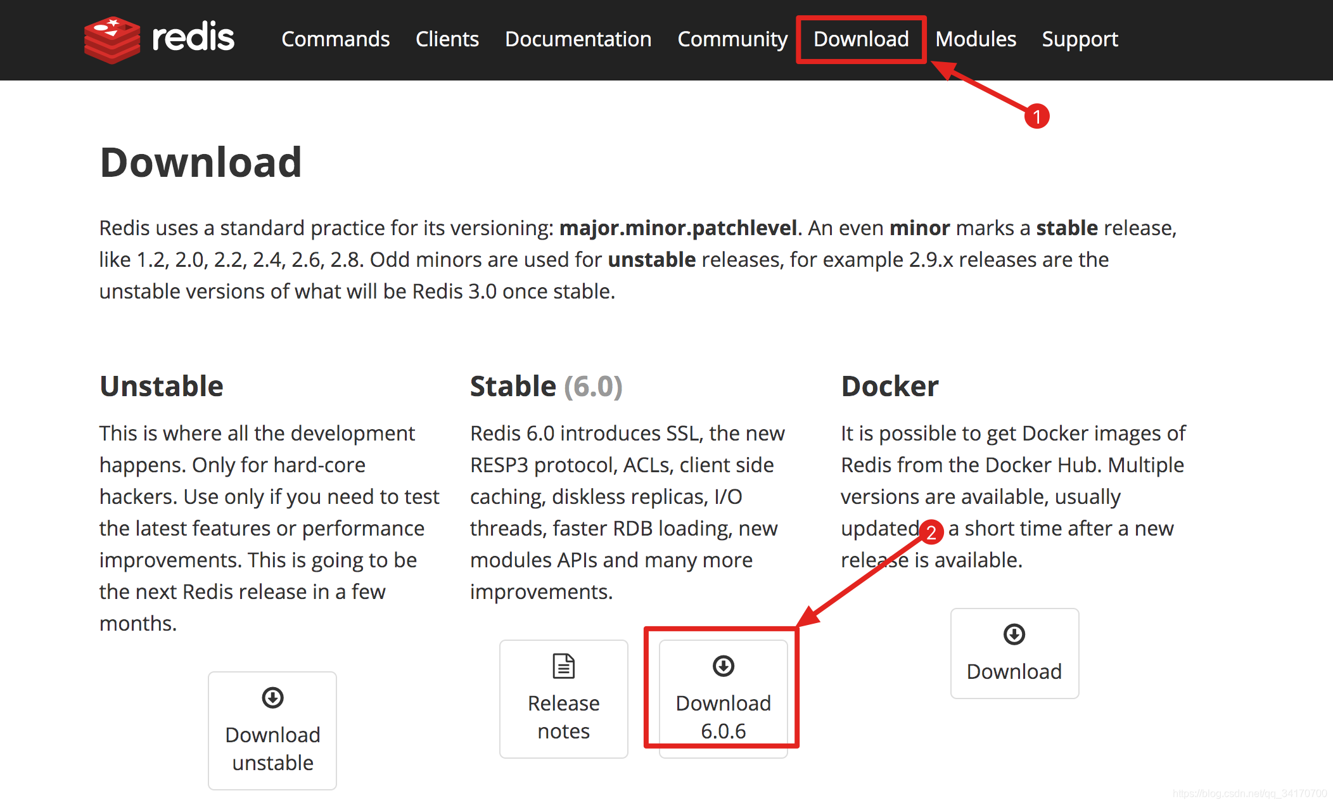Click the 'Unstable' section heading

[162, 386]
